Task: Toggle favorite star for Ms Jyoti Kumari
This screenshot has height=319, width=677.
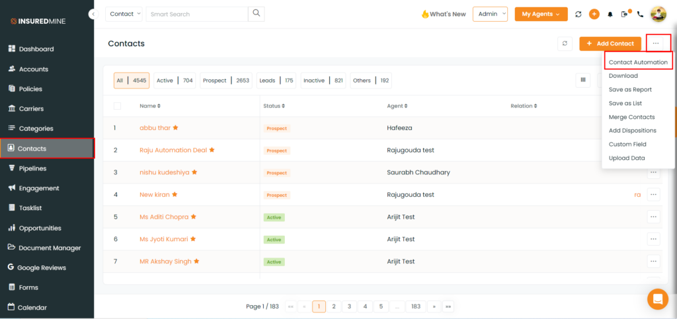Action: point(193,239)
